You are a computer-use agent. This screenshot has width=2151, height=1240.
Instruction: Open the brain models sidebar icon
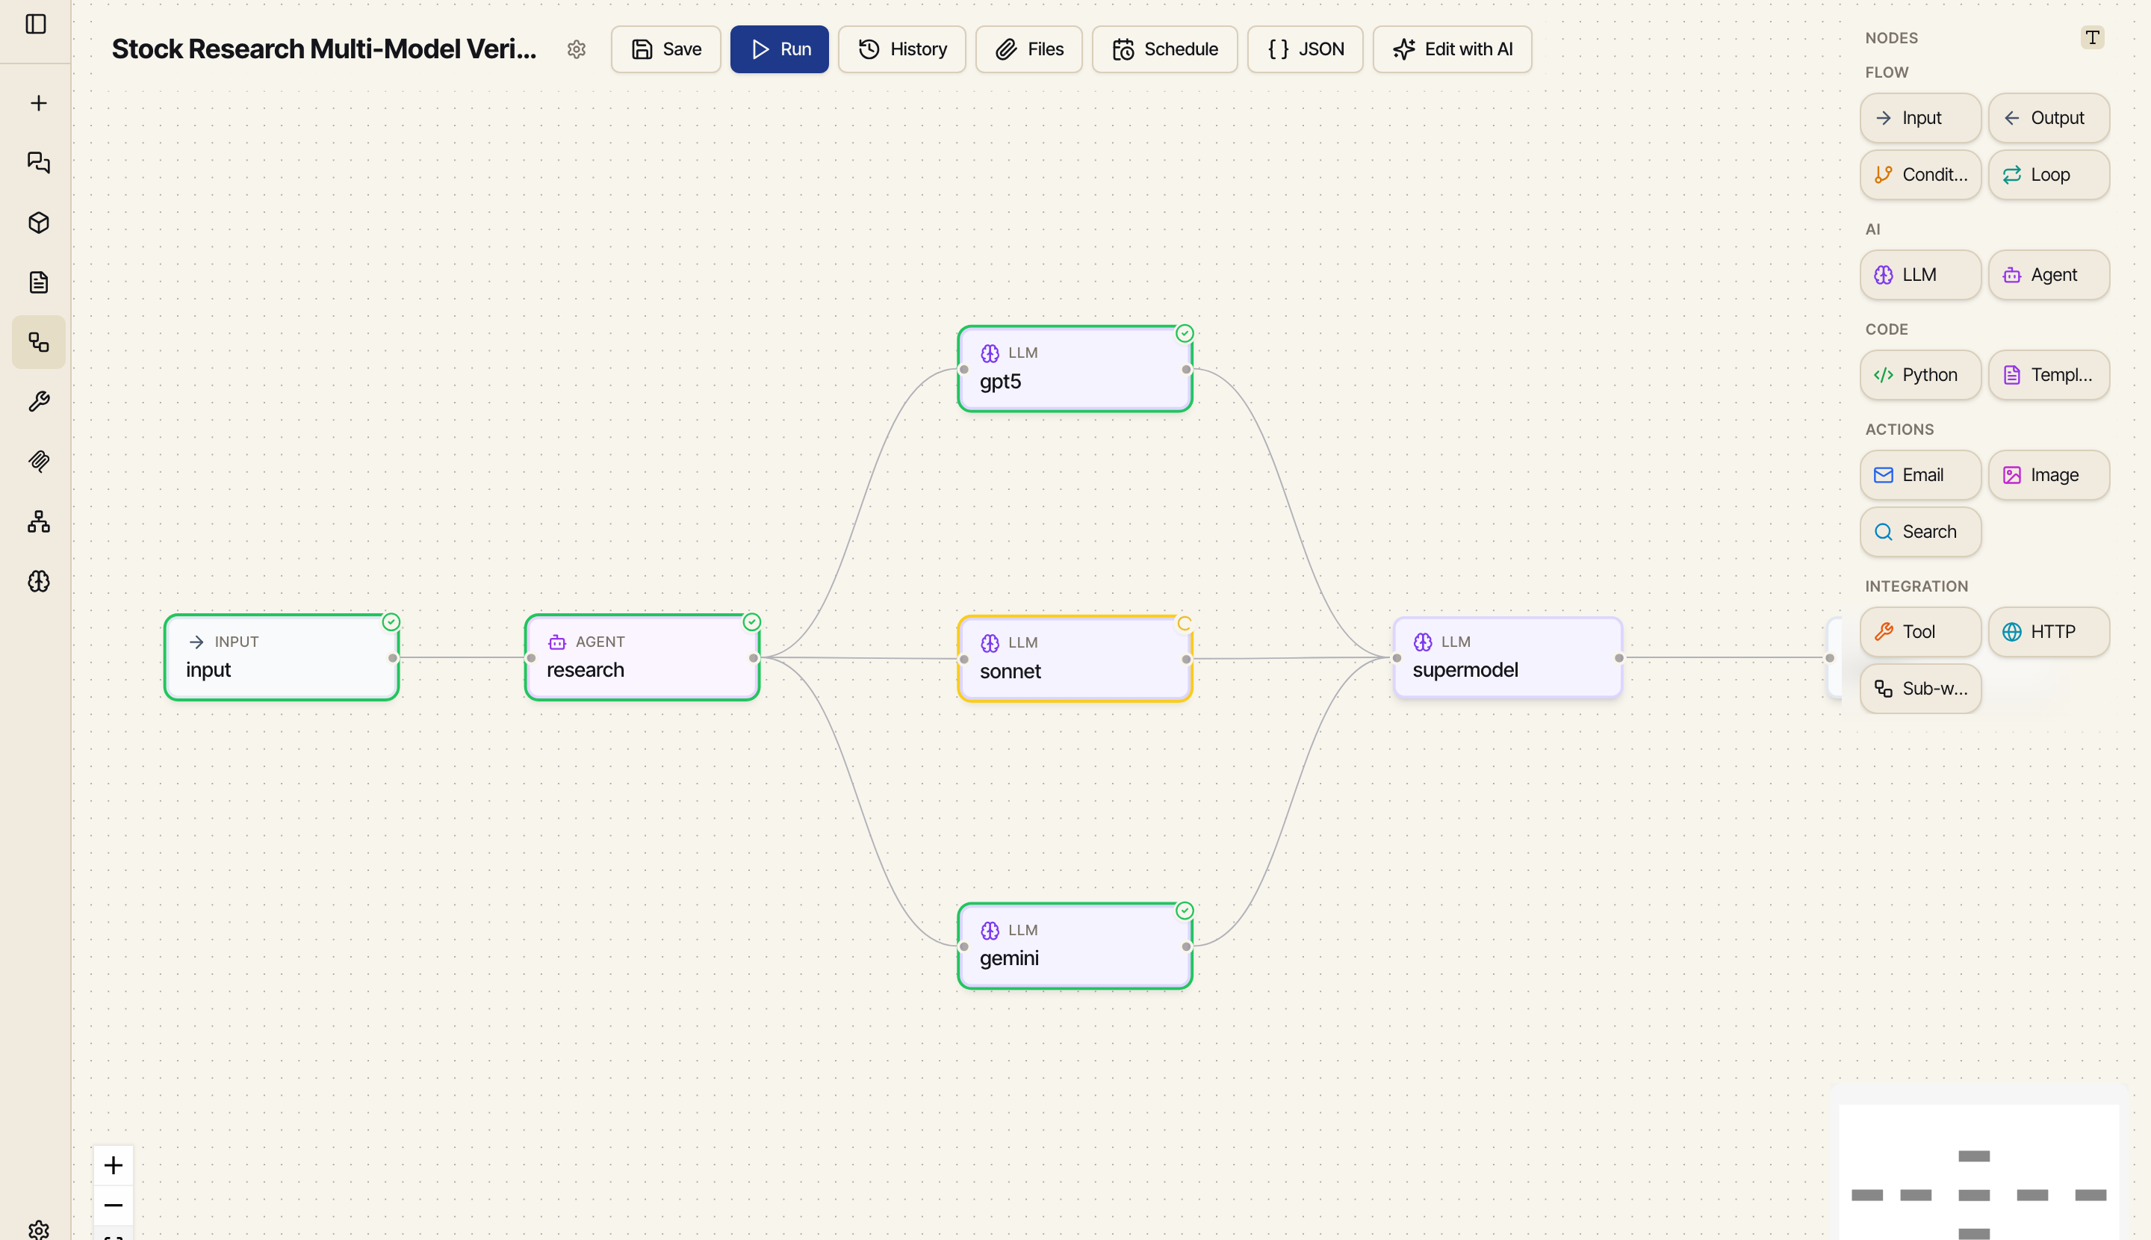click(38, 581)
